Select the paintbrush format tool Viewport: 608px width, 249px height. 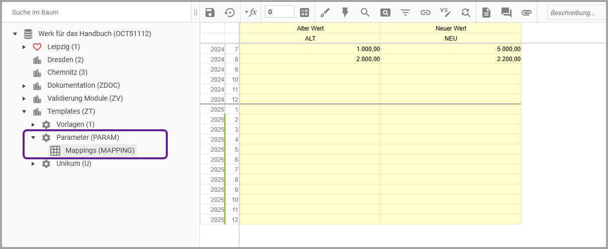coord(325,13)
